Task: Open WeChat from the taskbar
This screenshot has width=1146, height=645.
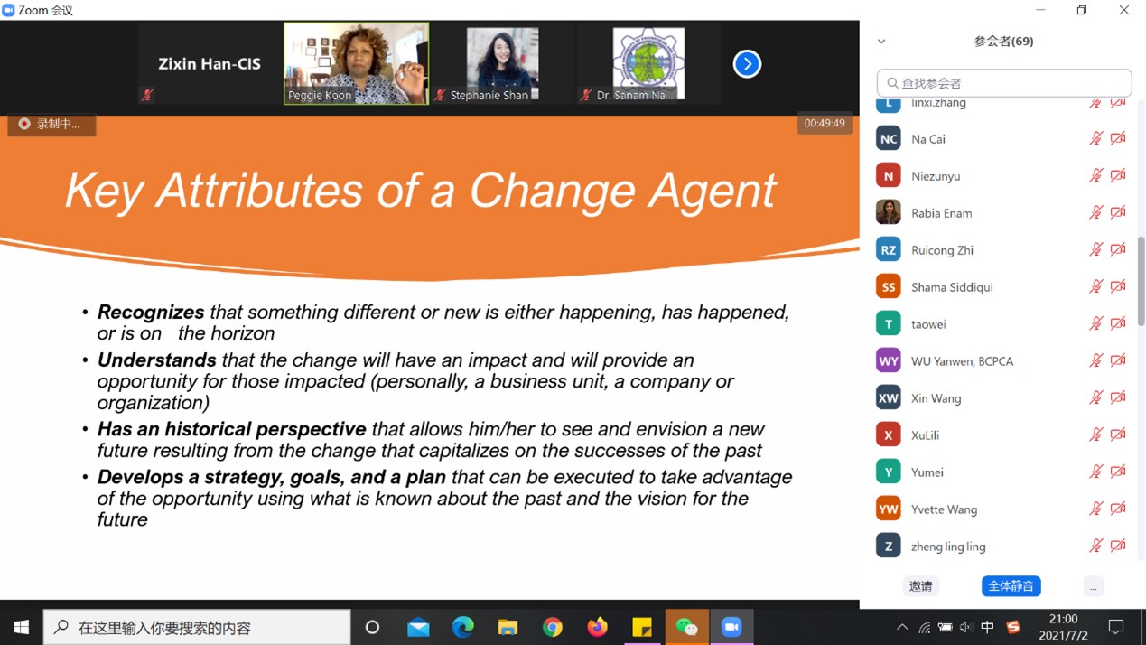Action: click(x=686, y=627)
